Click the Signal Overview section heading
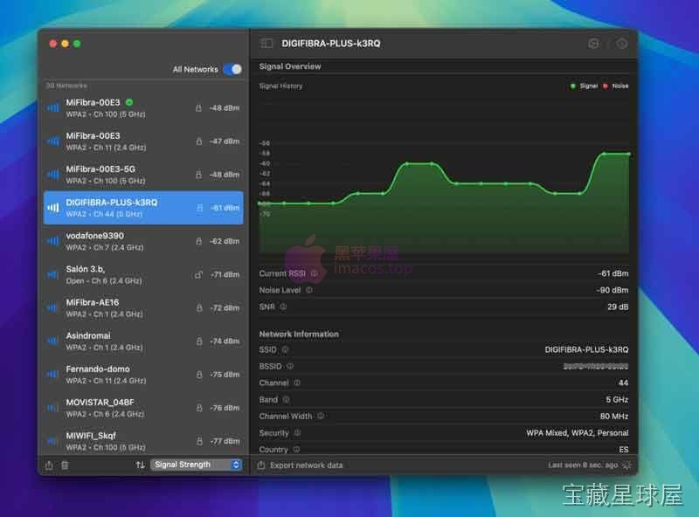This screenshot has height=517, width=699. pos(290,66)
